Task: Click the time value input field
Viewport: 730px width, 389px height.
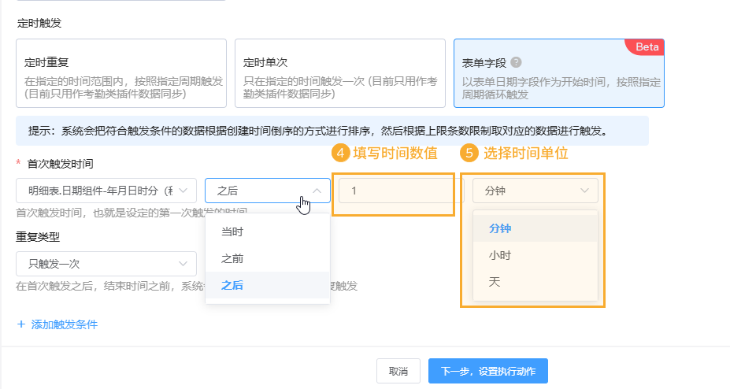Action: point(394,191)
